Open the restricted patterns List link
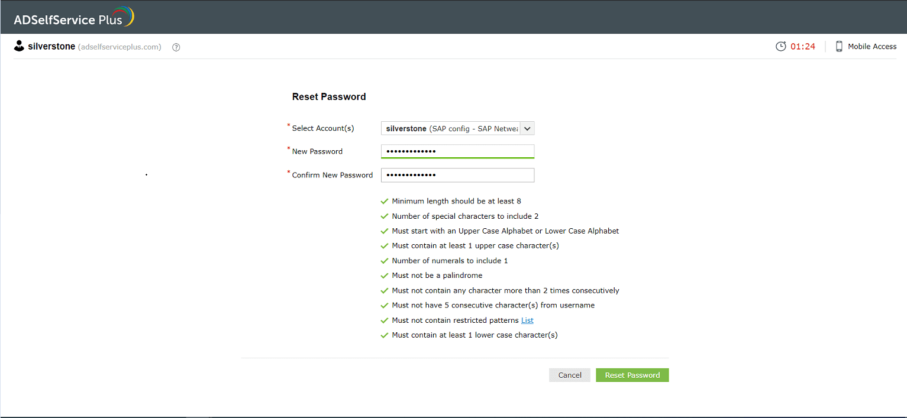 [x=527, y=320]
